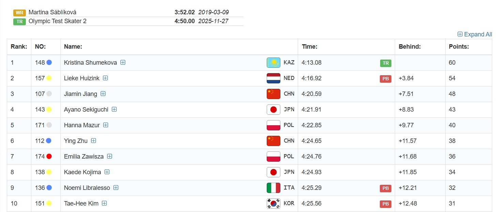This screenshot has height=212, width=497.
Task: Click the Time column header
Action: pos(309,47)
